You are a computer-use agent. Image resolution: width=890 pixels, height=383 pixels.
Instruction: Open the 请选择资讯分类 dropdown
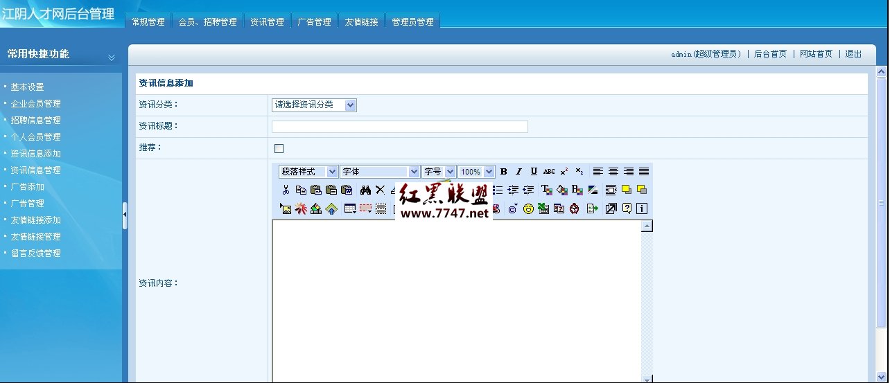point(314,105)
